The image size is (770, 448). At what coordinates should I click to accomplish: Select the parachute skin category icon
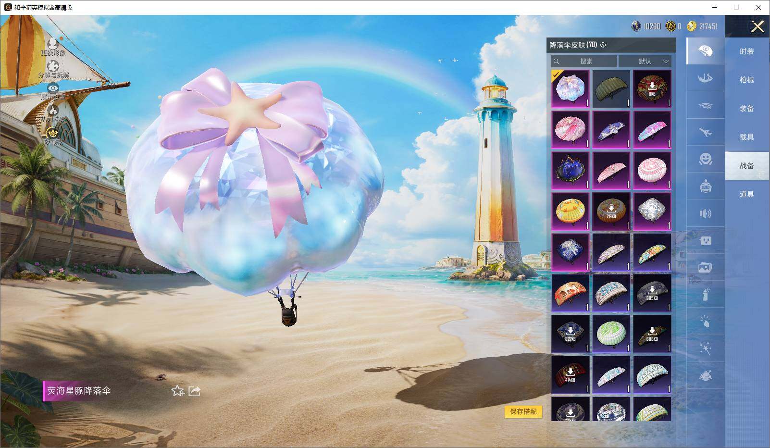pos(705,51)
